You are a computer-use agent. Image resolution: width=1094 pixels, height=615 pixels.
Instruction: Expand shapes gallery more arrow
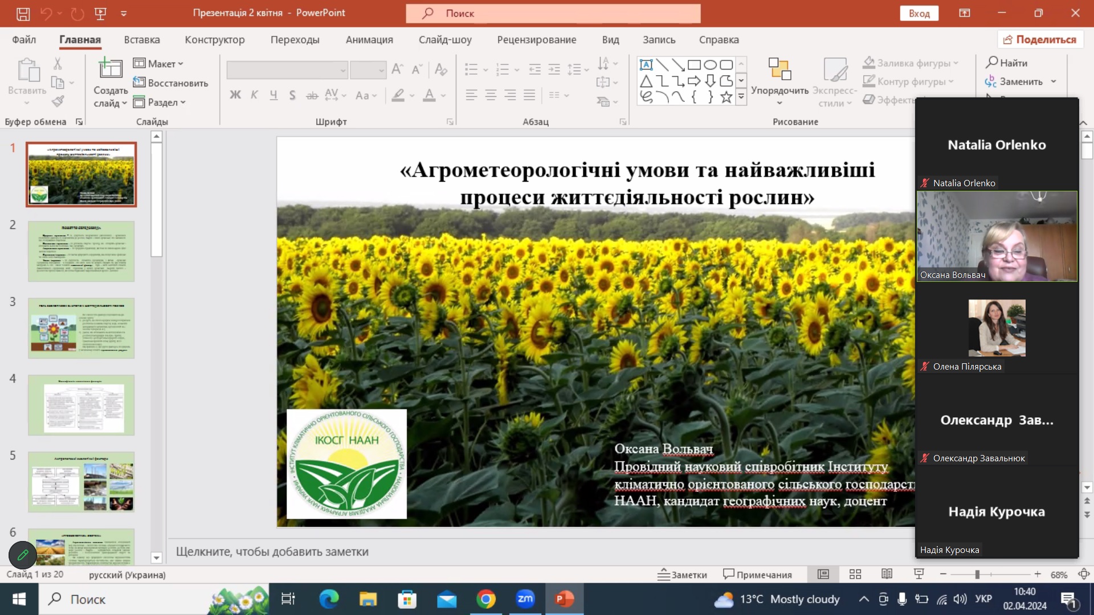pos(741,97)
